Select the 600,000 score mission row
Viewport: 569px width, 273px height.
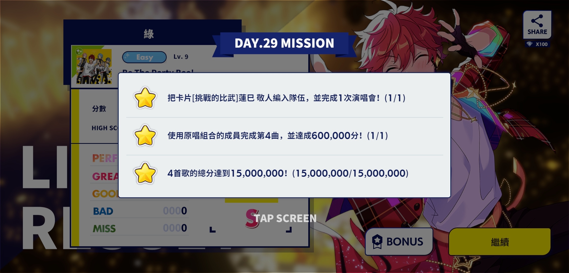(284, 136)
